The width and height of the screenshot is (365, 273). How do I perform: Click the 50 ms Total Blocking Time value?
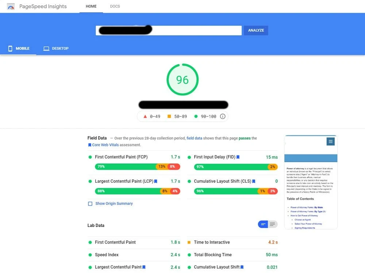272,255
